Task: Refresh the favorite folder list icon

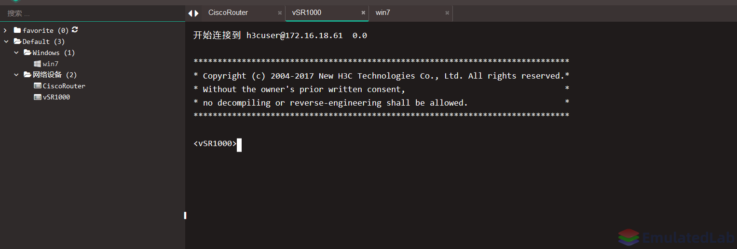Action: (x=75, y=30)
